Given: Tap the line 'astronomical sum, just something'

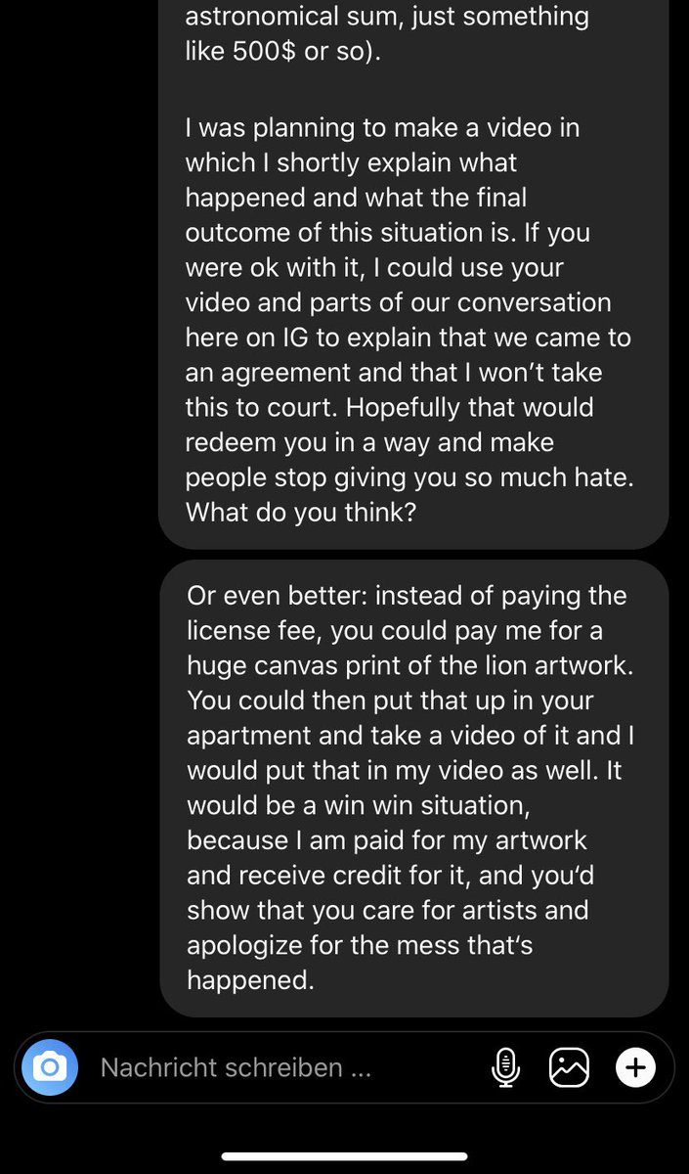Looking at the screenshot, I should [387, 17].
